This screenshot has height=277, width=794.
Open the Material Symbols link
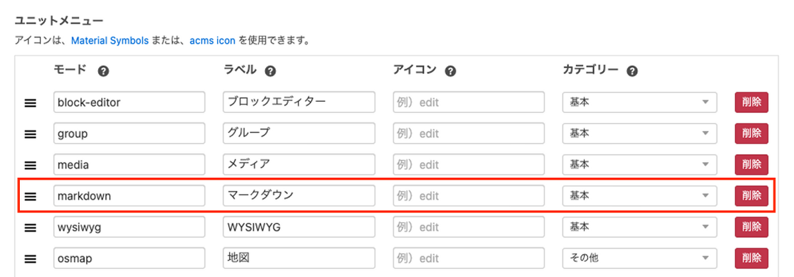109,41
